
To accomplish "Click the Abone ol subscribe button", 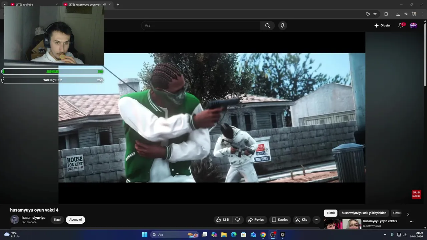I will [x=75, y=220].
